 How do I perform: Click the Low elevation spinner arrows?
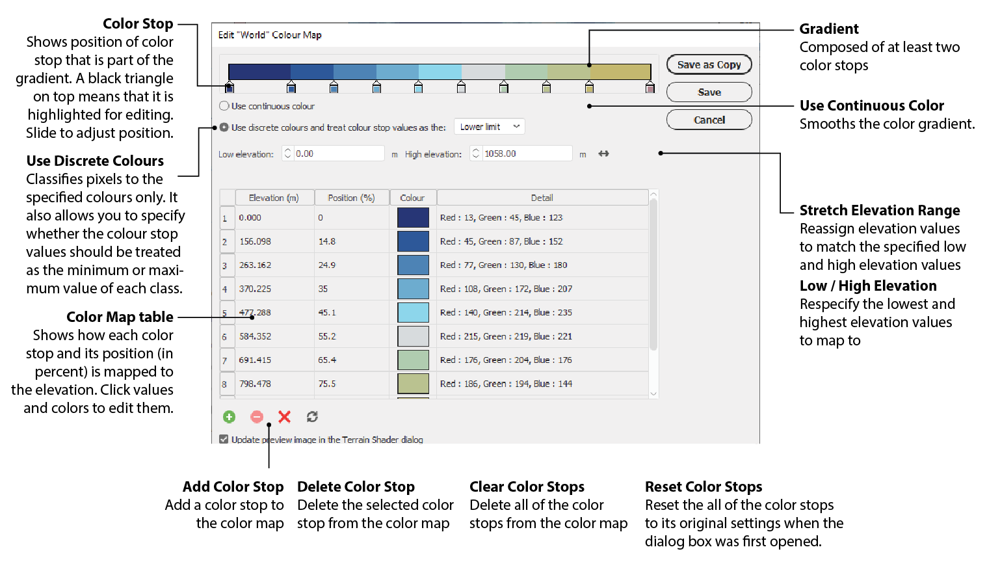point(288,154)
